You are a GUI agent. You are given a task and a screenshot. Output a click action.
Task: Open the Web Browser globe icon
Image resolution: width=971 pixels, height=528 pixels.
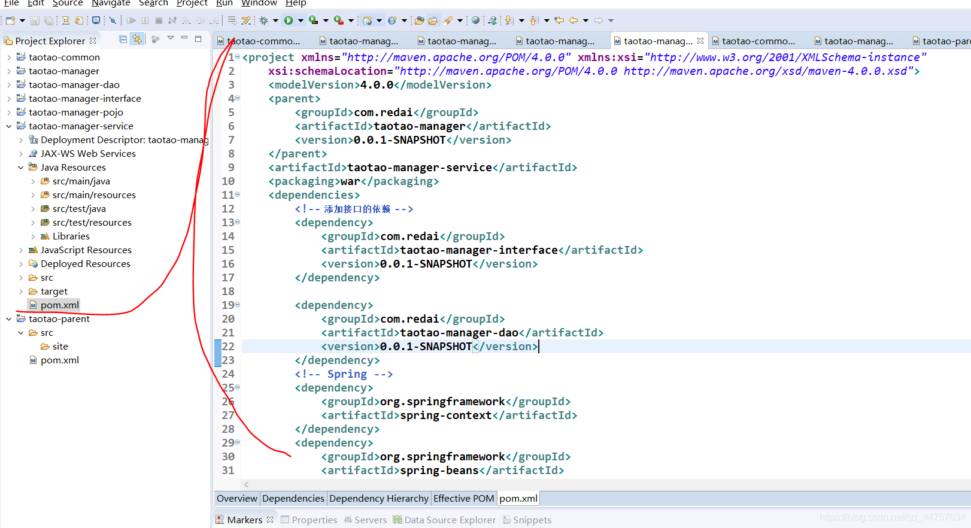point(475,20)
